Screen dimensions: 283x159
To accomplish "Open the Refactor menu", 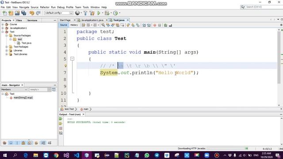I will pyautogui.click(x=45, y=7).
